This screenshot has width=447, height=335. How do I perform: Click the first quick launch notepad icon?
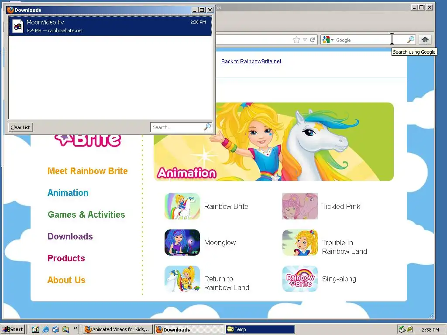pyautogui.click(x=36, y=329)
